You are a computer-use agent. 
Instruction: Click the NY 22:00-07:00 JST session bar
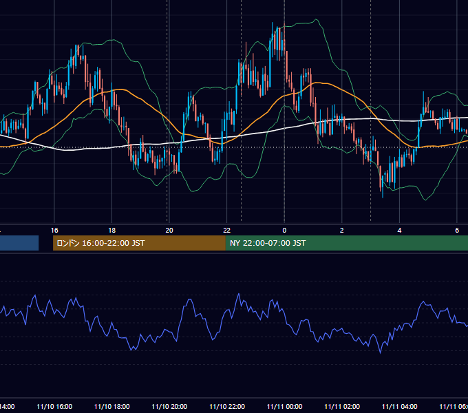(346, 243)
